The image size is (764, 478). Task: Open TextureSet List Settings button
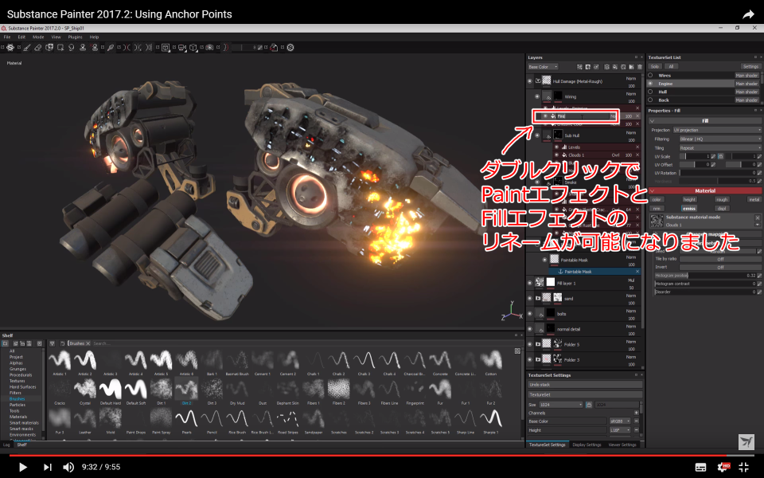[750, 66]
